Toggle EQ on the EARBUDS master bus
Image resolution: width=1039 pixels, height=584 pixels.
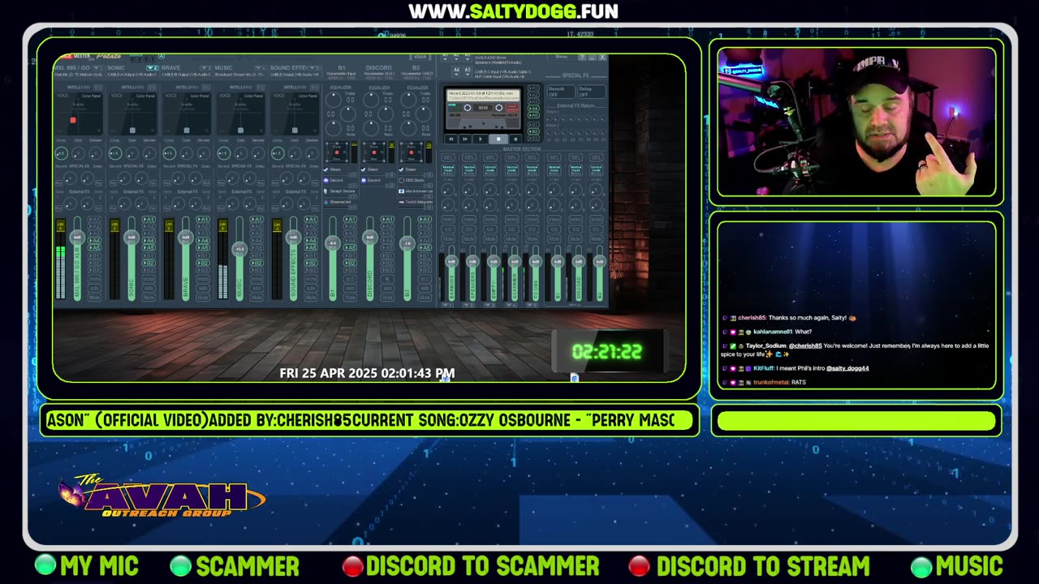point(448,229)
